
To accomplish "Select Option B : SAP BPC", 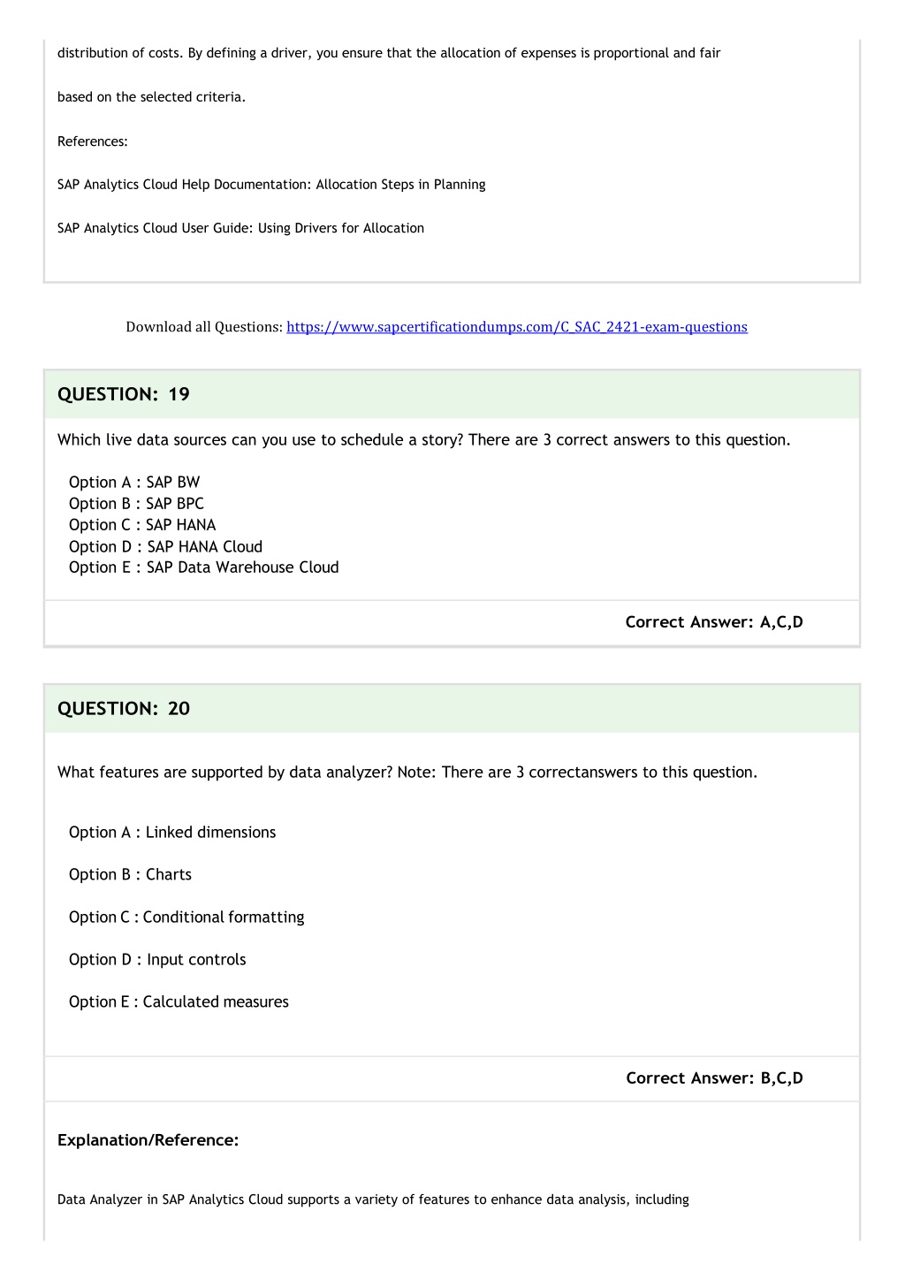I will [136, 504].
